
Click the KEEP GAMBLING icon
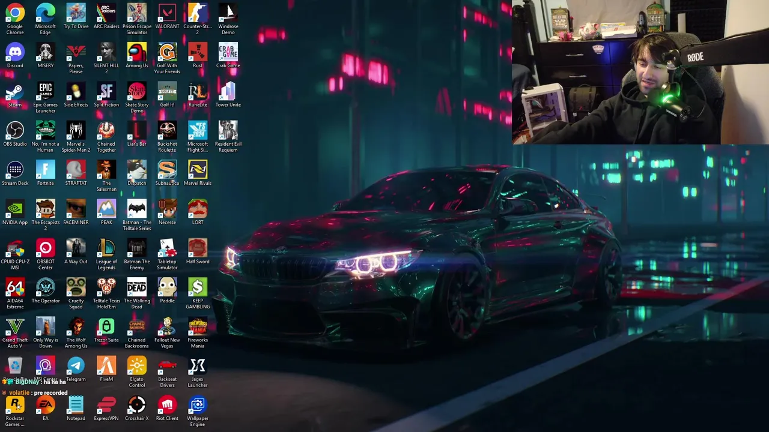(198, 287)
